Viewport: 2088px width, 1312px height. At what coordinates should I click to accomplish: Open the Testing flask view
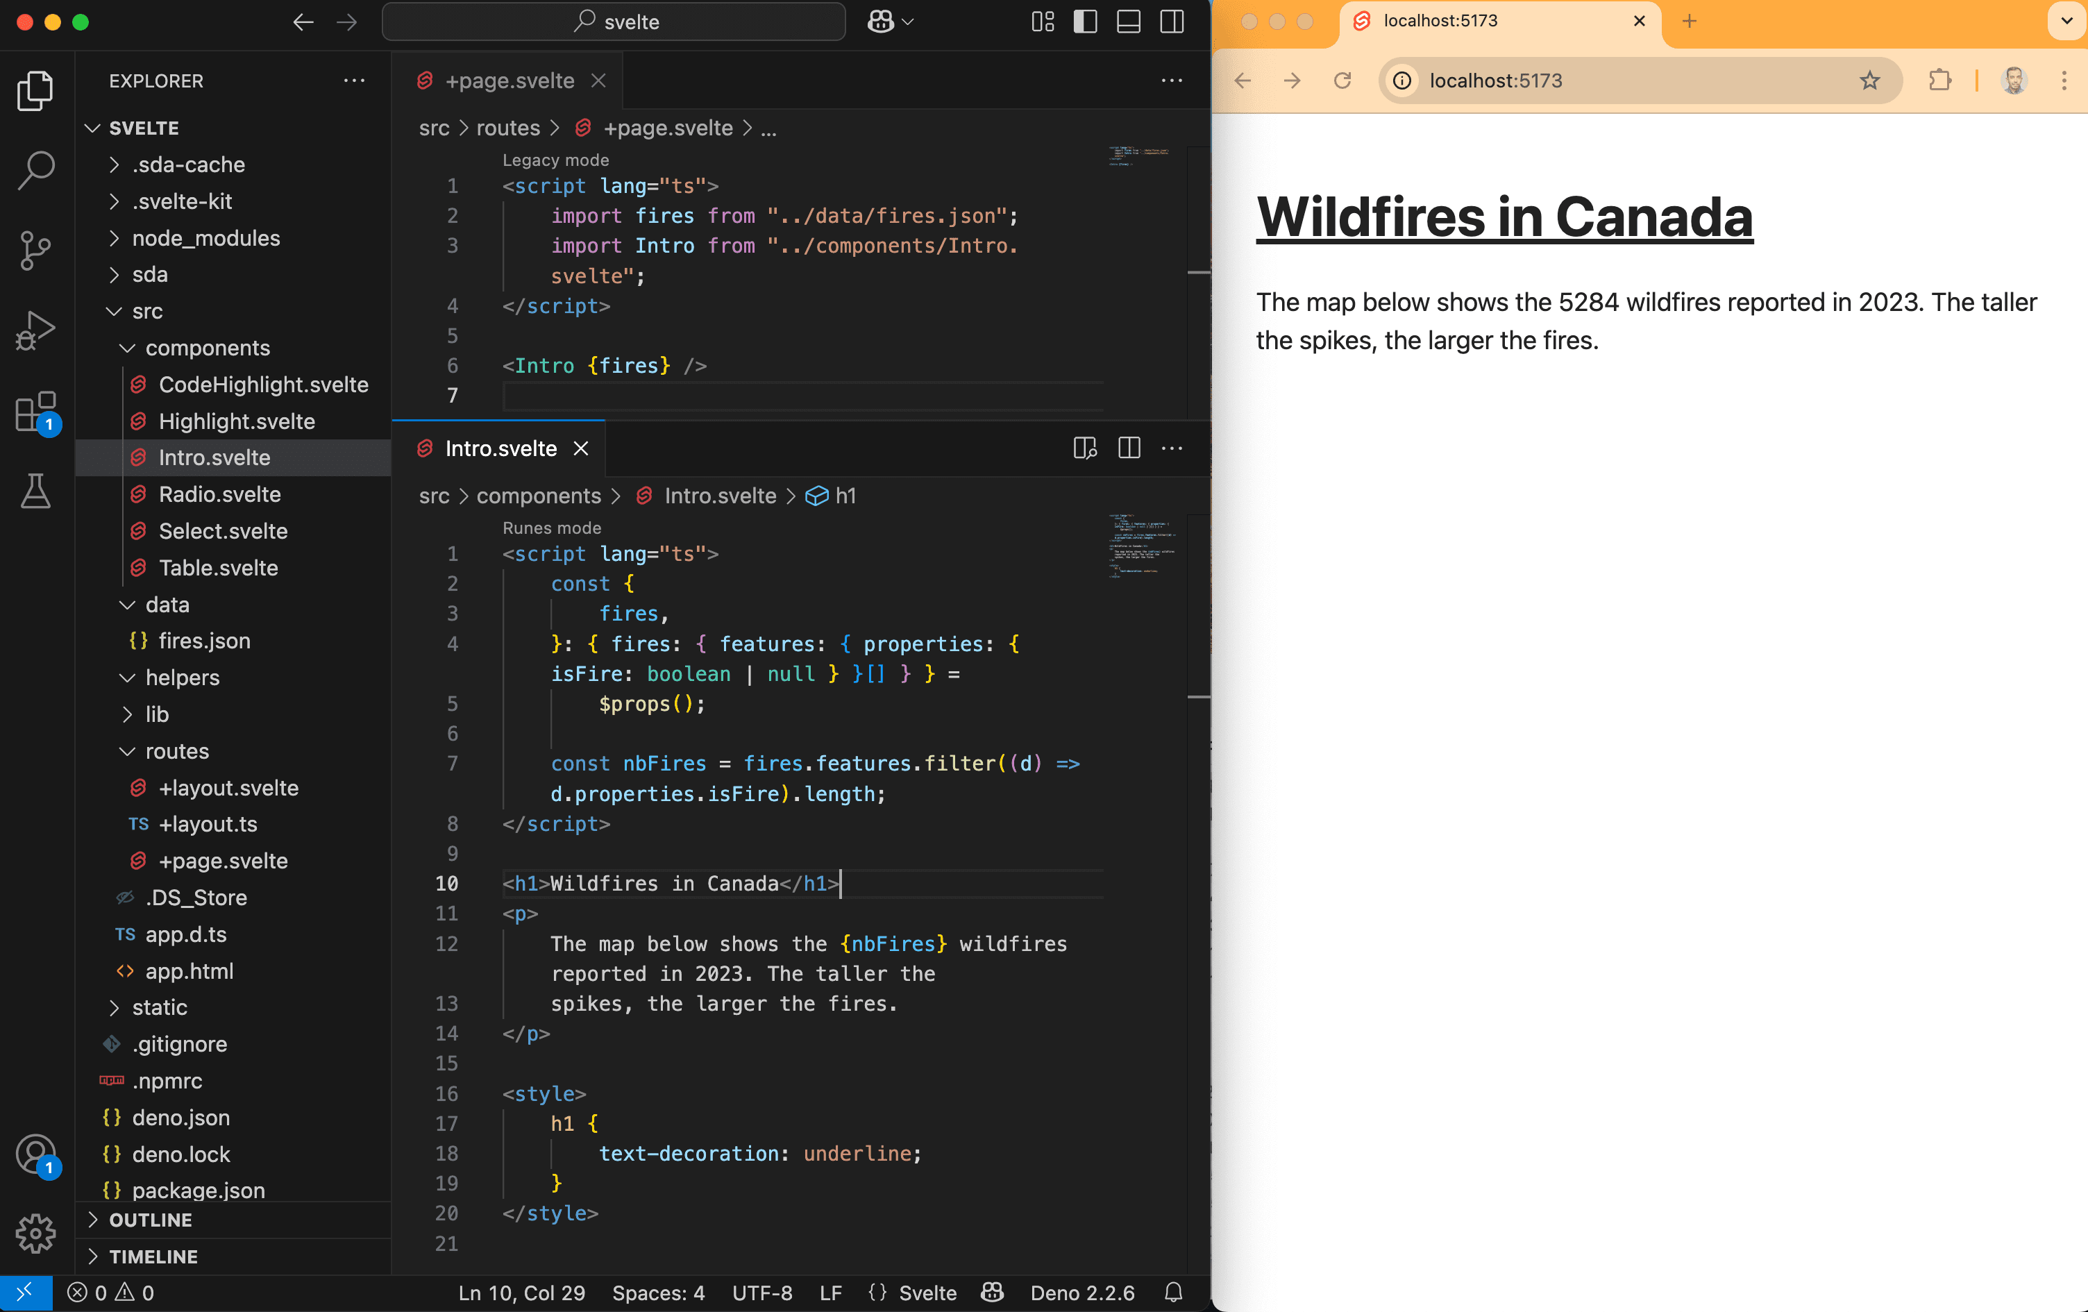click(35, 491)
